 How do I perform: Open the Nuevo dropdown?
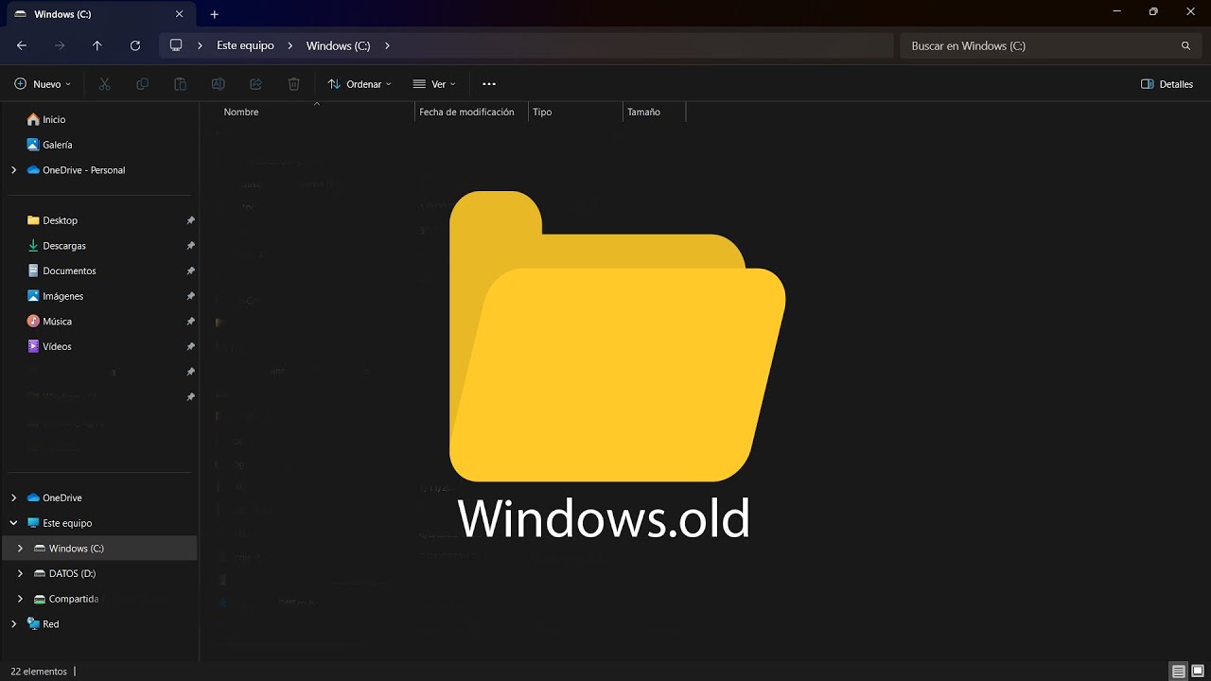point(43,84)
